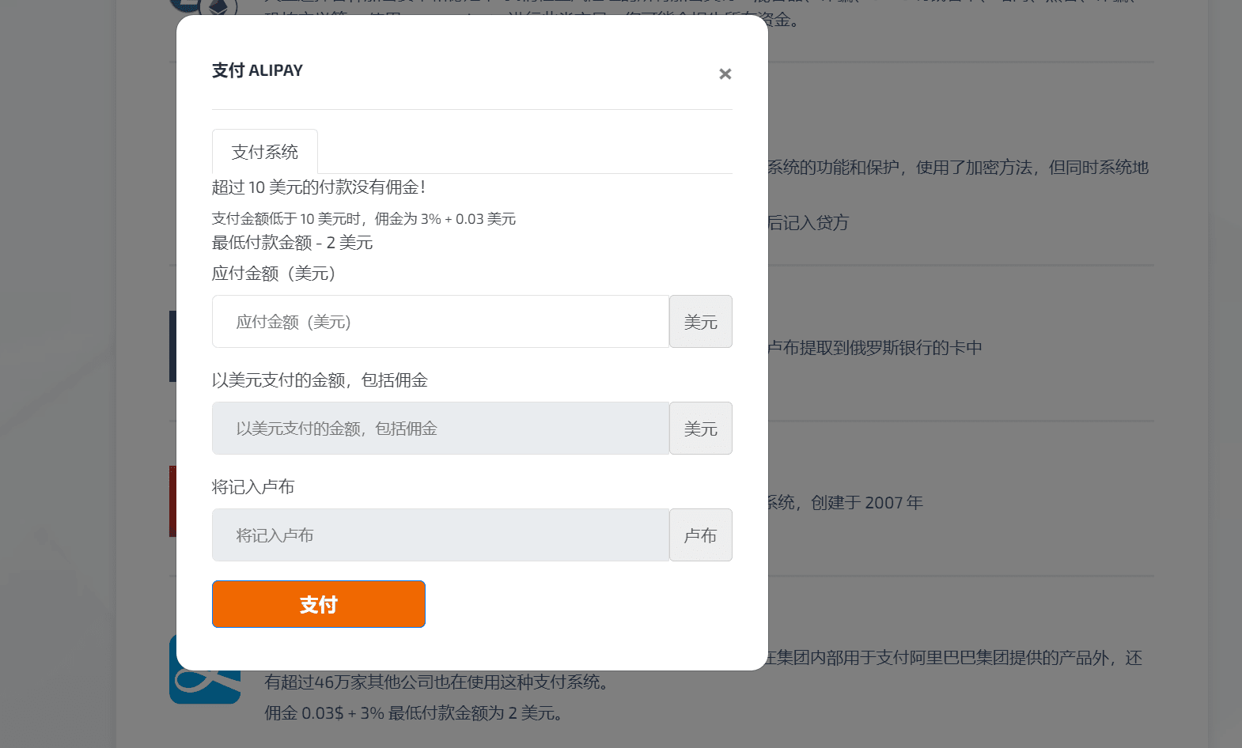Select the 支付系统 tab
Viewport: 1242px width, 748px height.
(265, 152)
